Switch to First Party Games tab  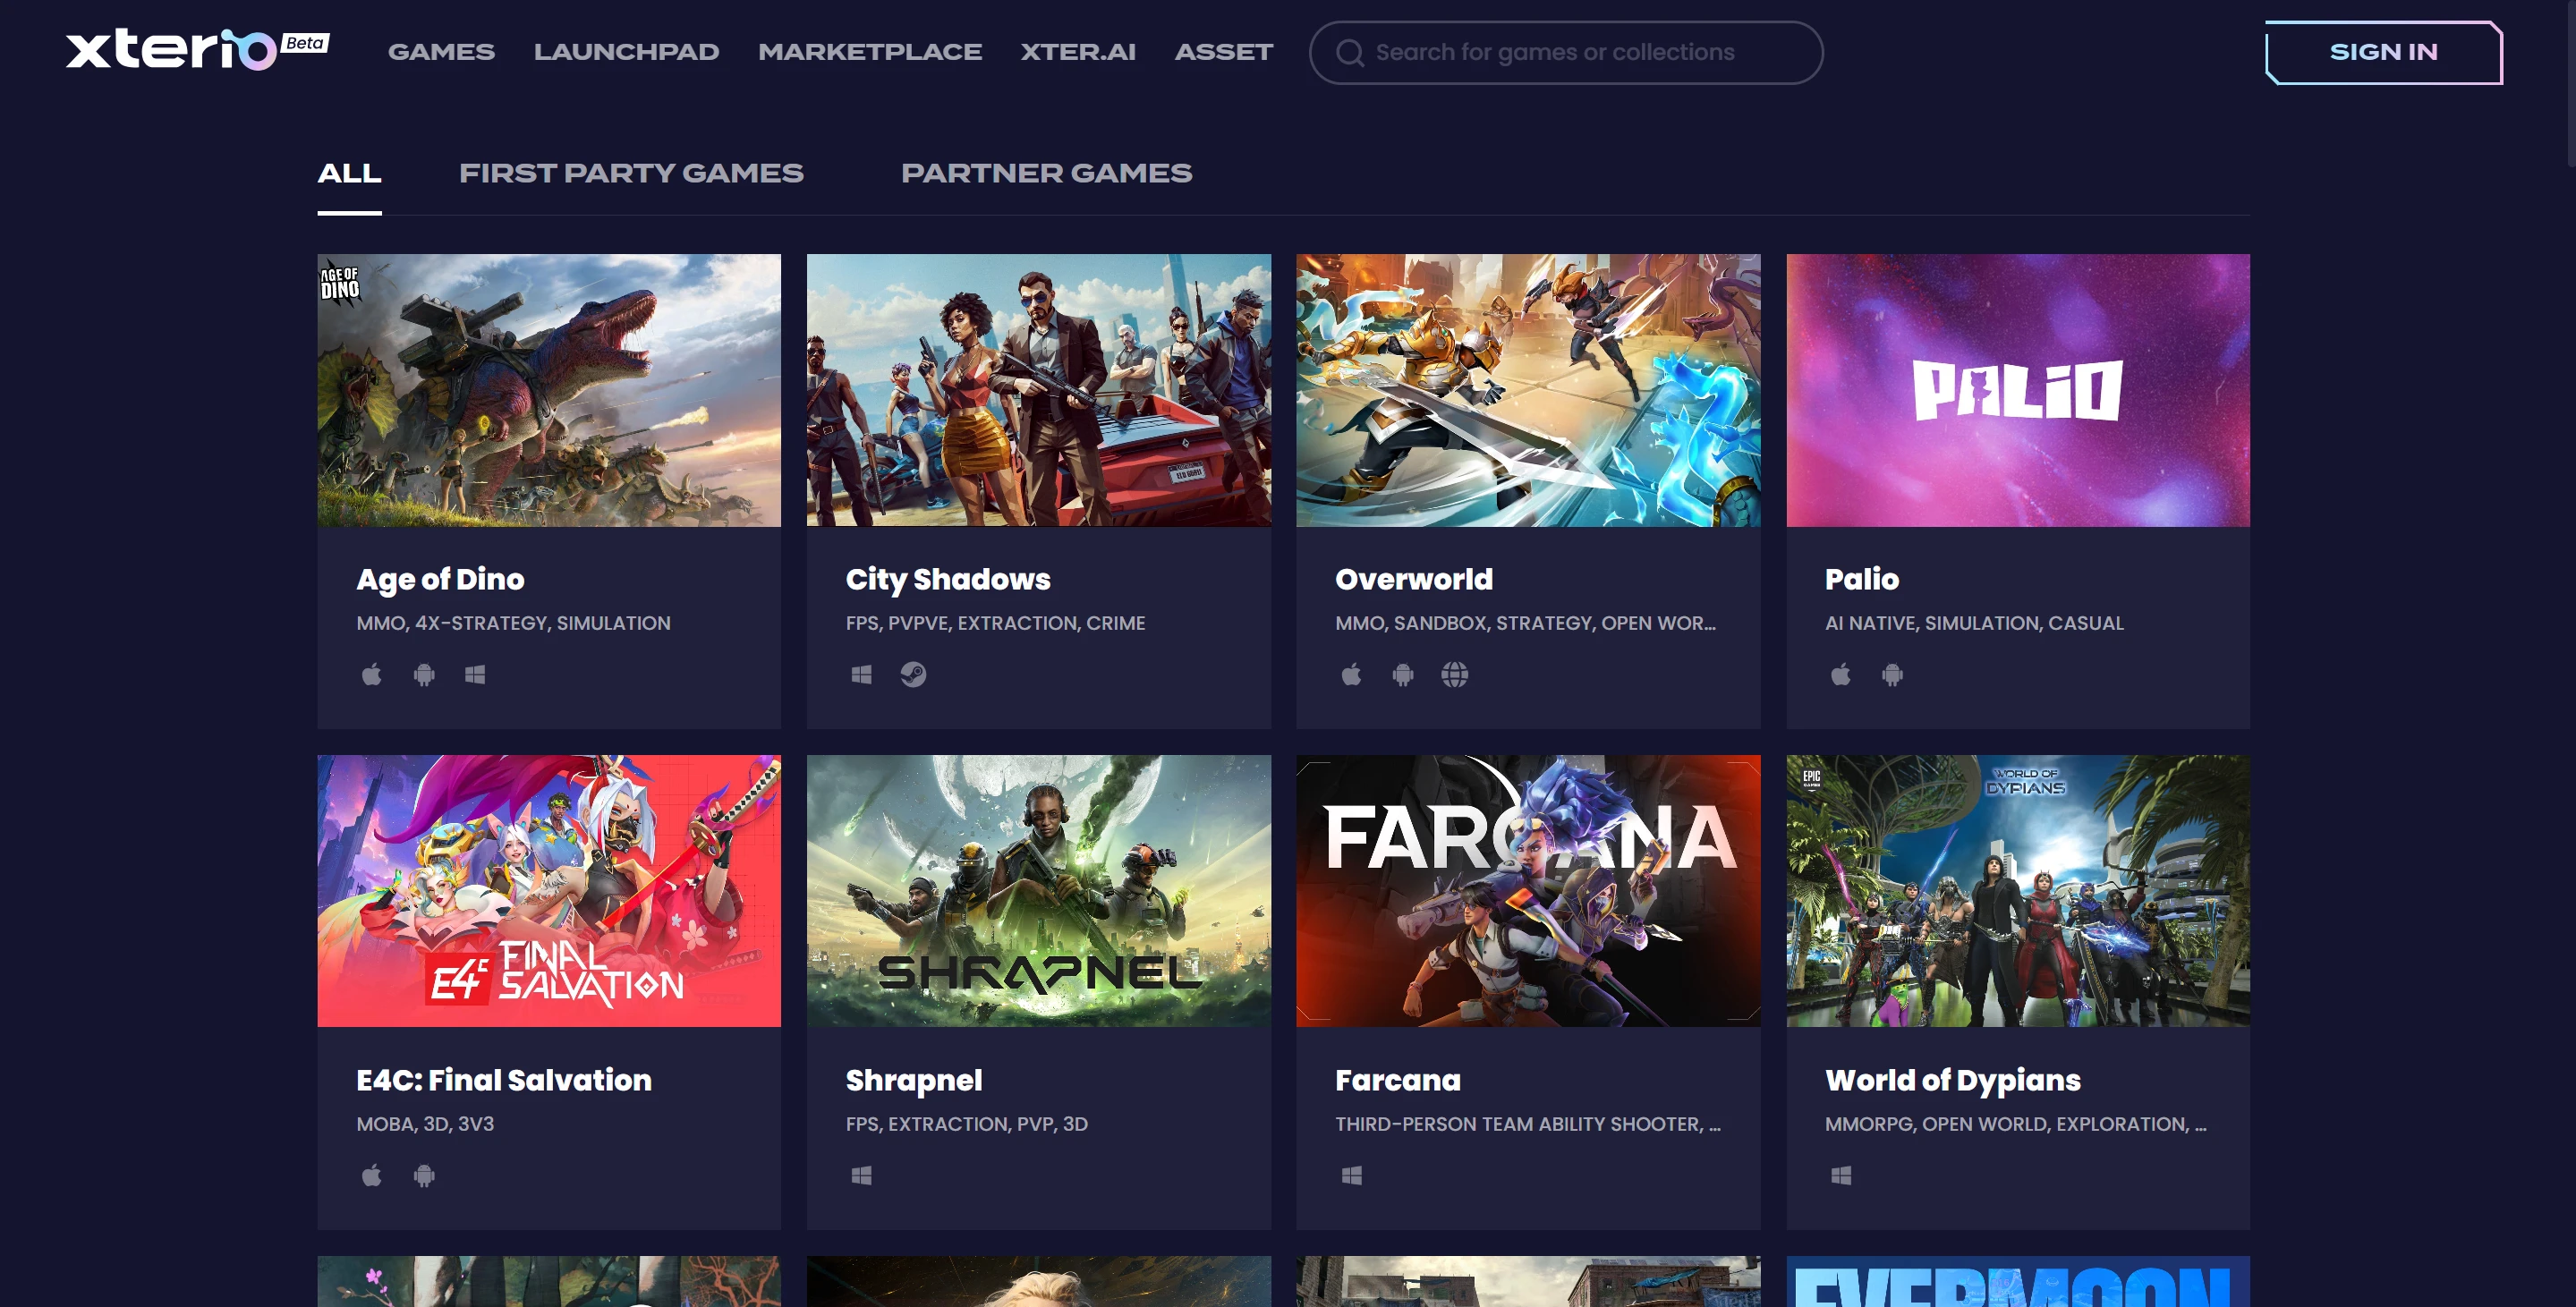630,173
